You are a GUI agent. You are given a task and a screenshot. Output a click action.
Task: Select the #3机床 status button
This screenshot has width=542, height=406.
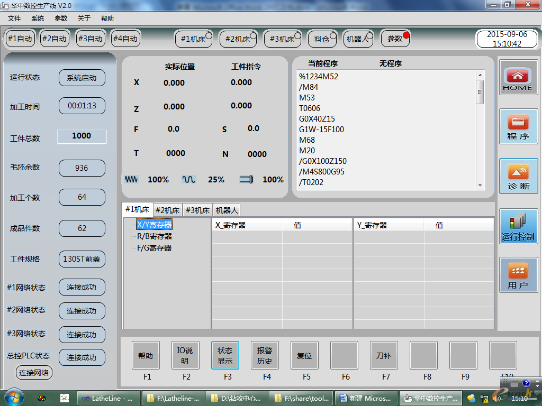tap(282, 39)
